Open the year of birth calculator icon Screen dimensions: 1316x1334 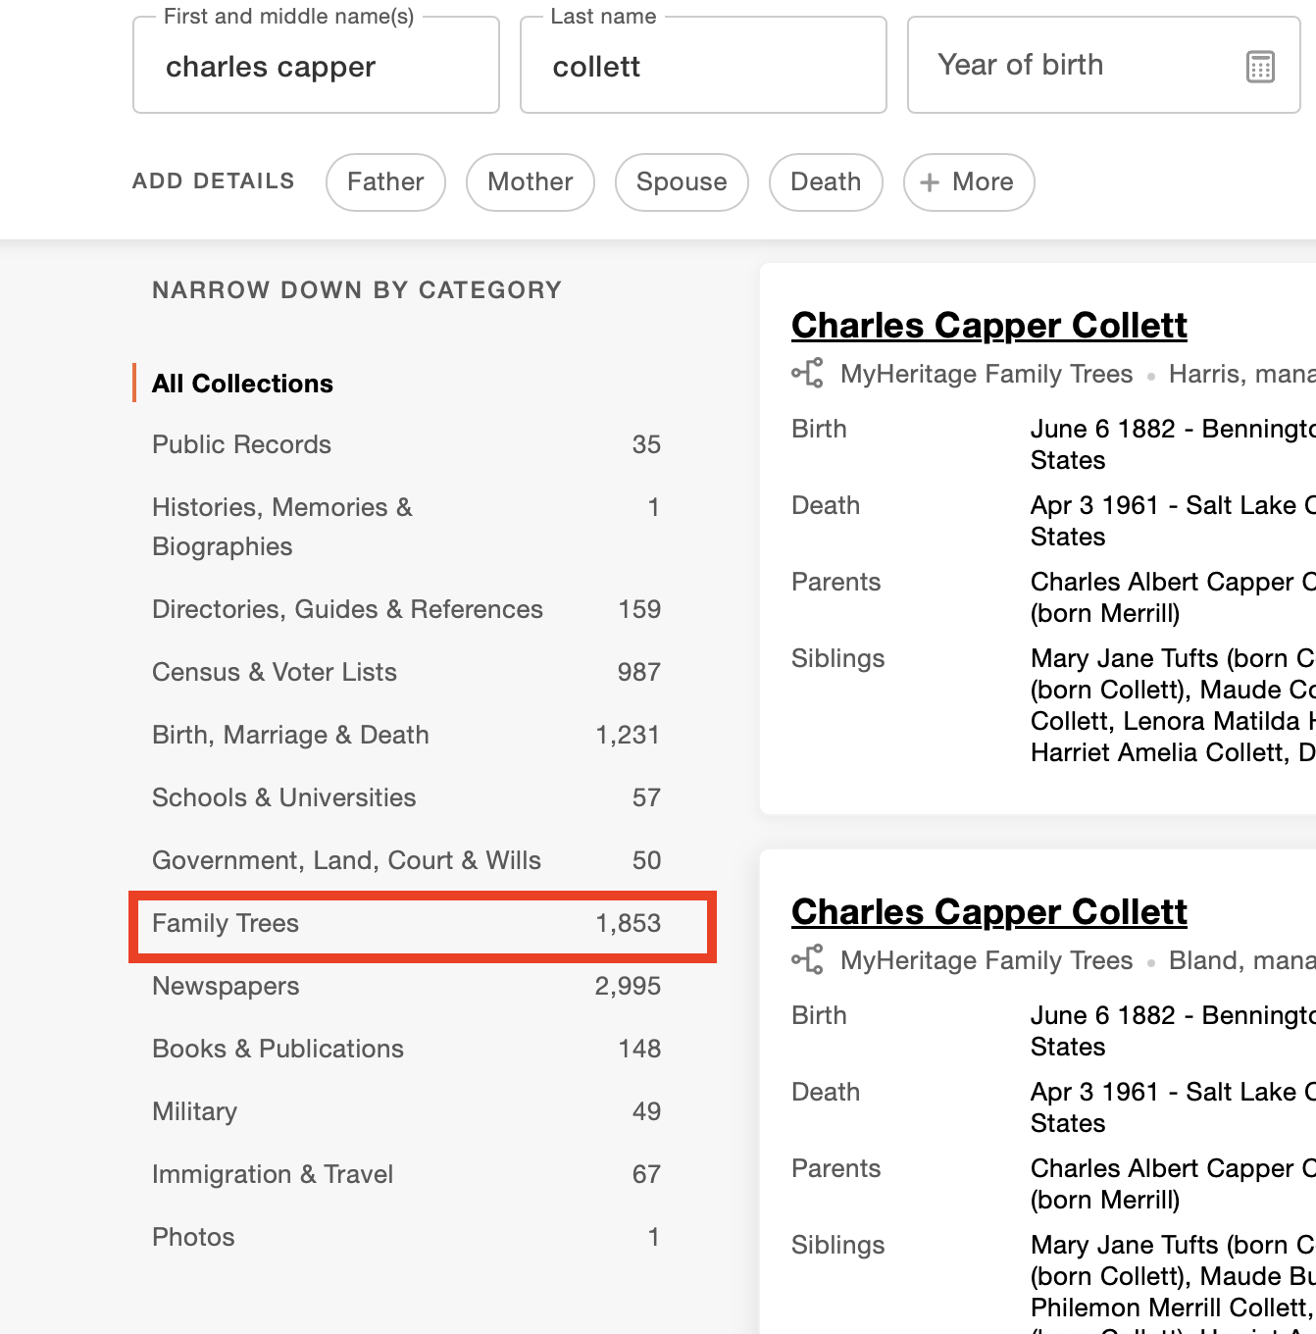click(1260, 67)
